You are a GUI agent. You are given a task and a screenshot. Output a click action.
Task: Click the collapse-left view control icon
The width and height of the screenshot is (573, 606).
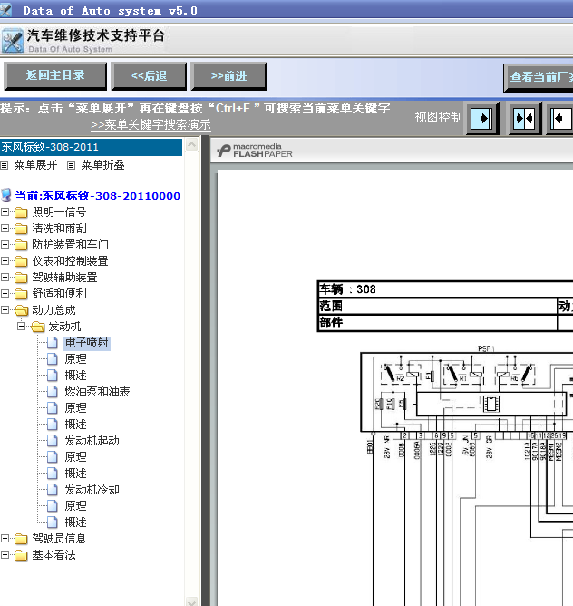[560, 118]
